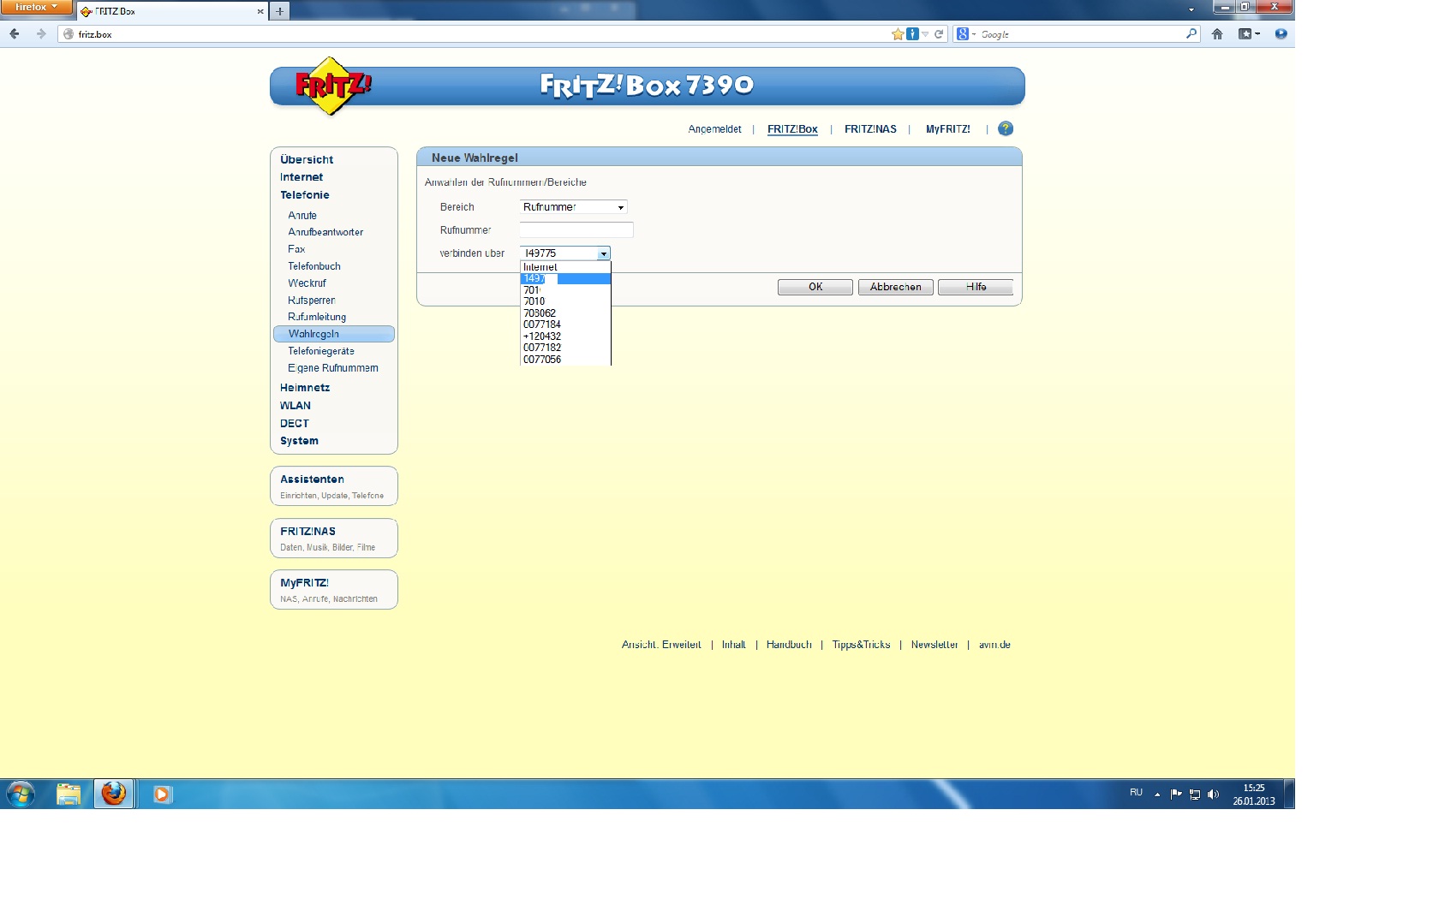The height and width of the screenshot is (899, 1439).
Task: Click the blue info icon in address bar
Action: click(912, 34)
